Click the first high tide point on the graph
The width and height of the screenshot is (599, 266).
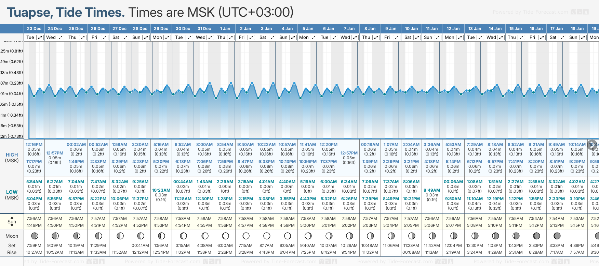pos(40,89)
